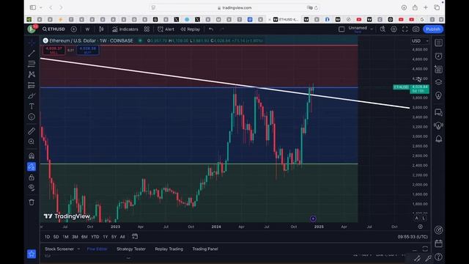Open the idea streams broadcast icon

pos(438,125)
